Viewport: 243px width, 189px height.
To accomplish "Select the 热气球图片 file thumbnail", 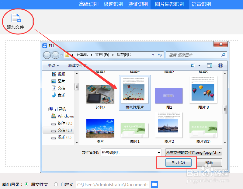I will (135, 93).
